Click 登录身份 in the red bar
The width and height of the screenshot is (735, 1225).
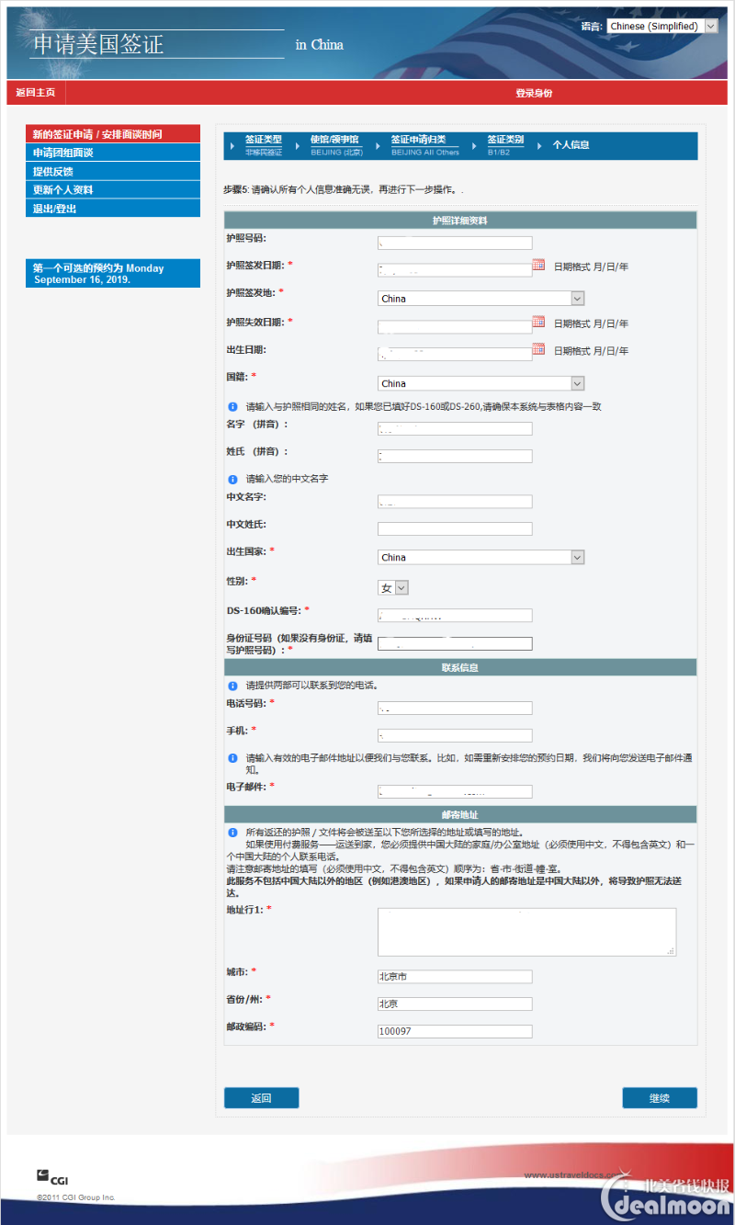(534, 93)
